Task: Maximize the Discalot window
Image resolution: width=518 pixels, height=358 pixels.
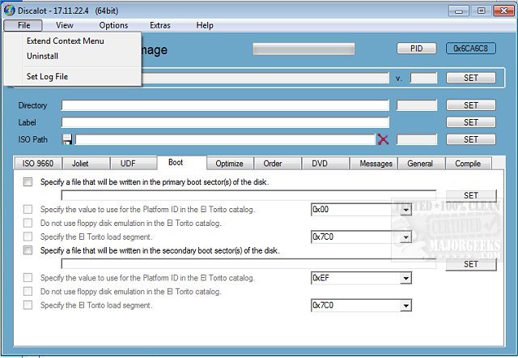Action: pyautogui.click(x=481, y=11)
